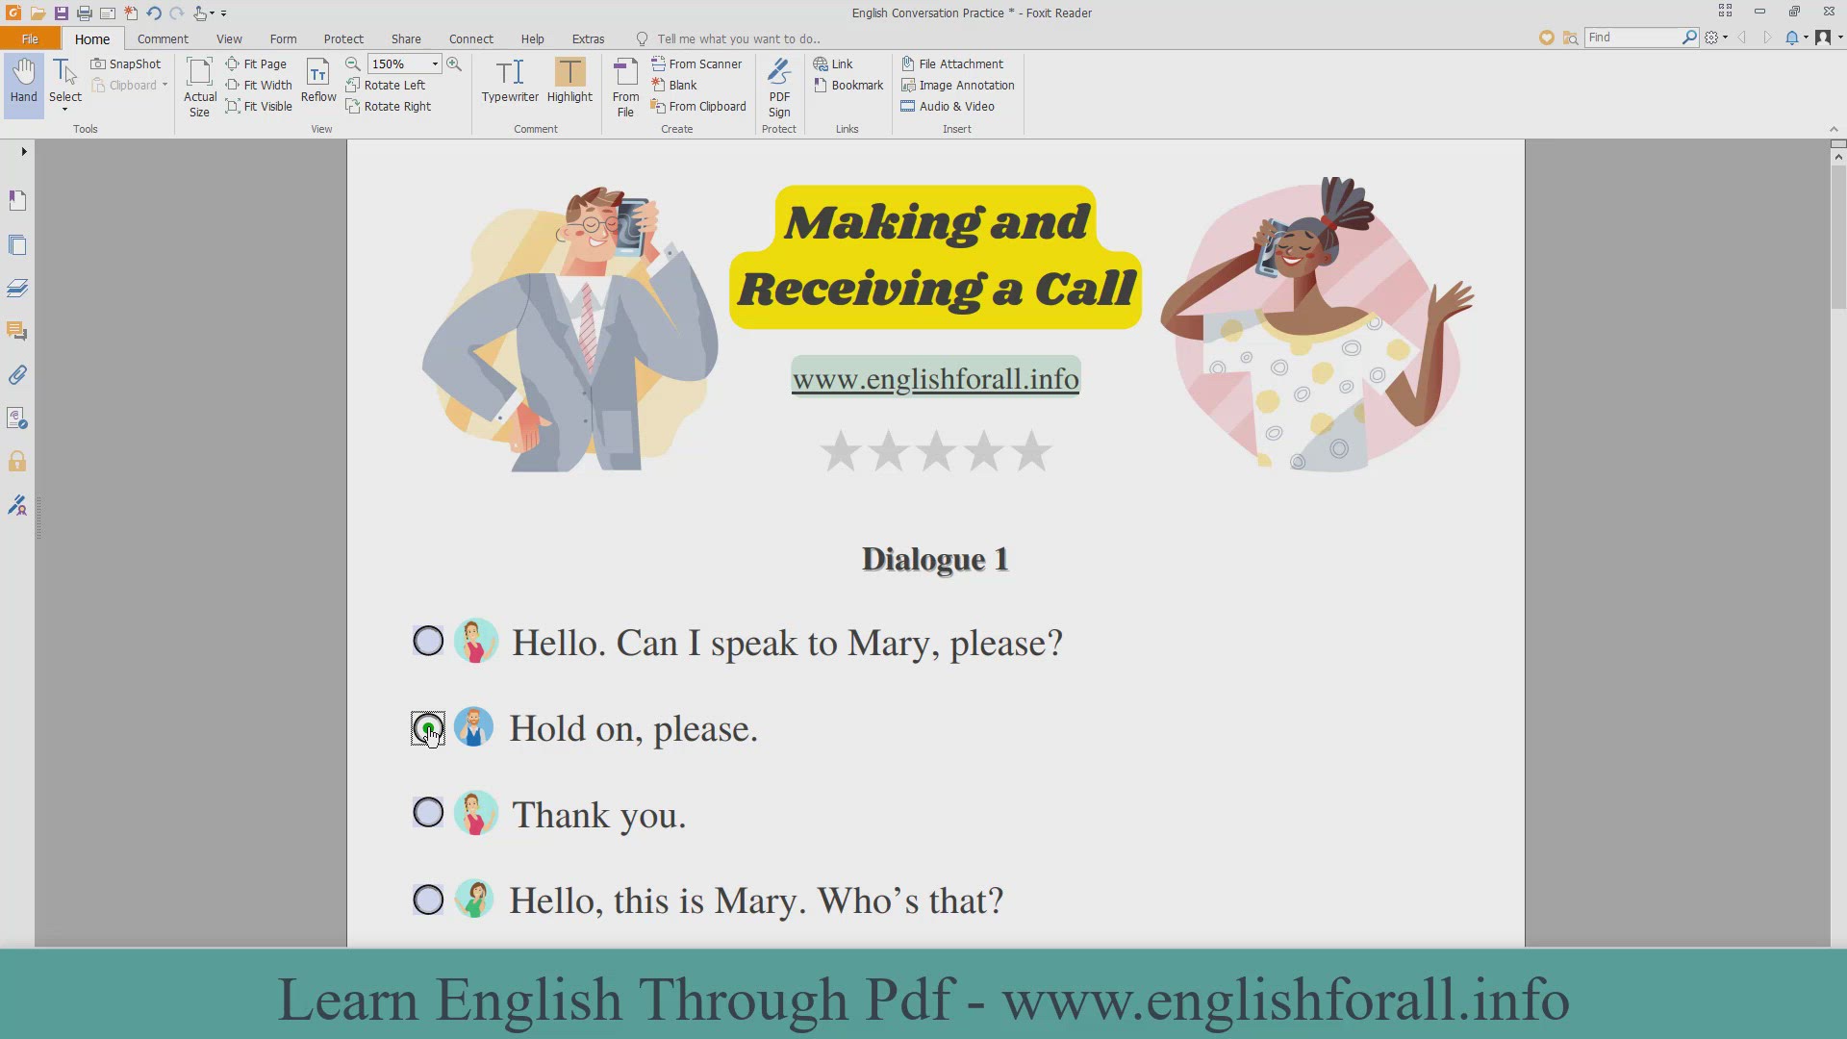Open the www.englishforall.info link

(x=935, y=378)
